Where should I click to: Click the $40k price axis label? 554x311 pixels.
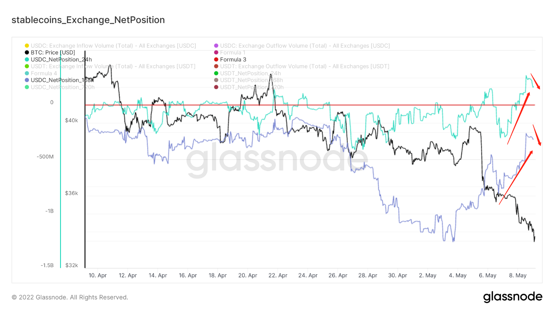(x=71, y=120)
